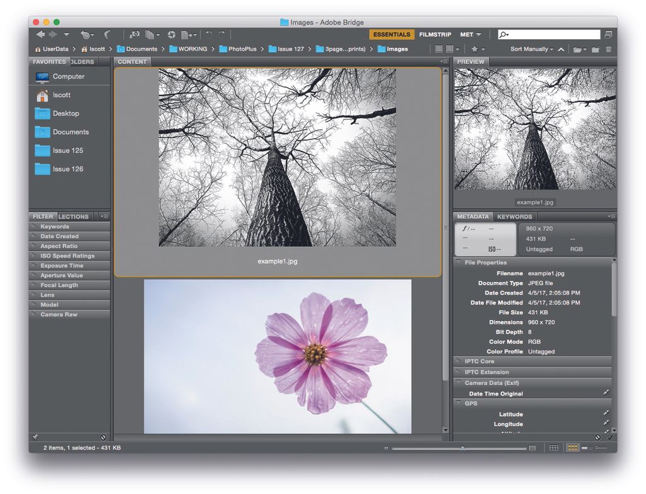Screen dimensions: 646x494
Task: Expand the Camera Data (Exif) section
Action: [459, 382]
